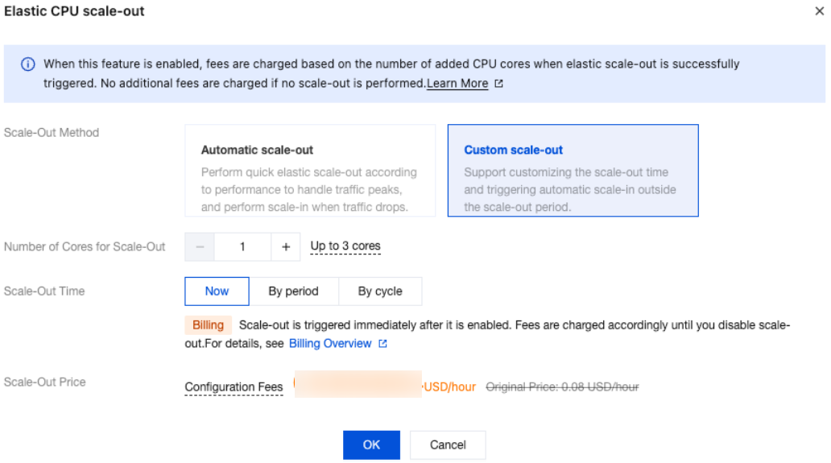Click the Up to 3 cores hint
Image resolution: width=831 pixels, height=463 pixels.
click(x=345, y=246)
